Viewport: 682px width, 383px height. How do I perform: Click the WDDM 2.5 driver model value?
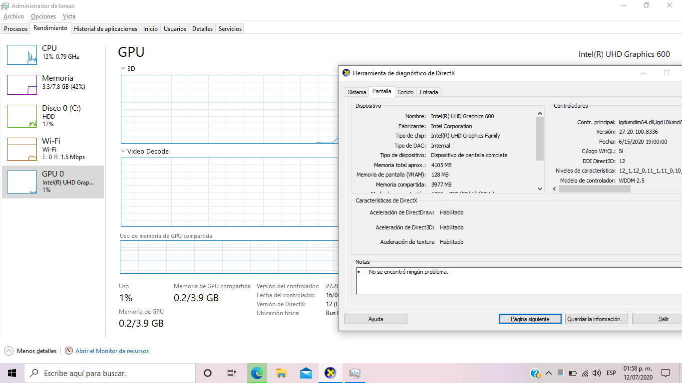631,181
